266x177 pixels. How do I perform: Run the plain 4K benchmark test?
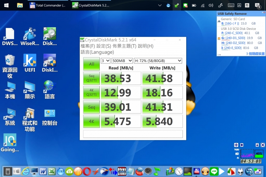tap(91, 121)
